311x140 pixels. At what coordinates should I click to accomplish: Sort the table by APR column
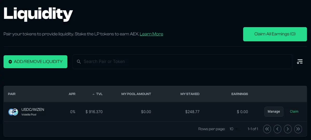[72, 94]
